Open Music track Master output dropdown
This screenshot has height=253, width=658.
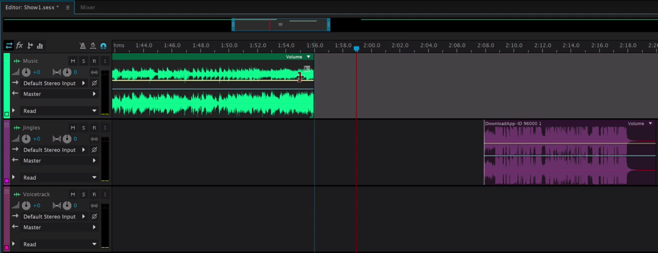coord(59,94)
